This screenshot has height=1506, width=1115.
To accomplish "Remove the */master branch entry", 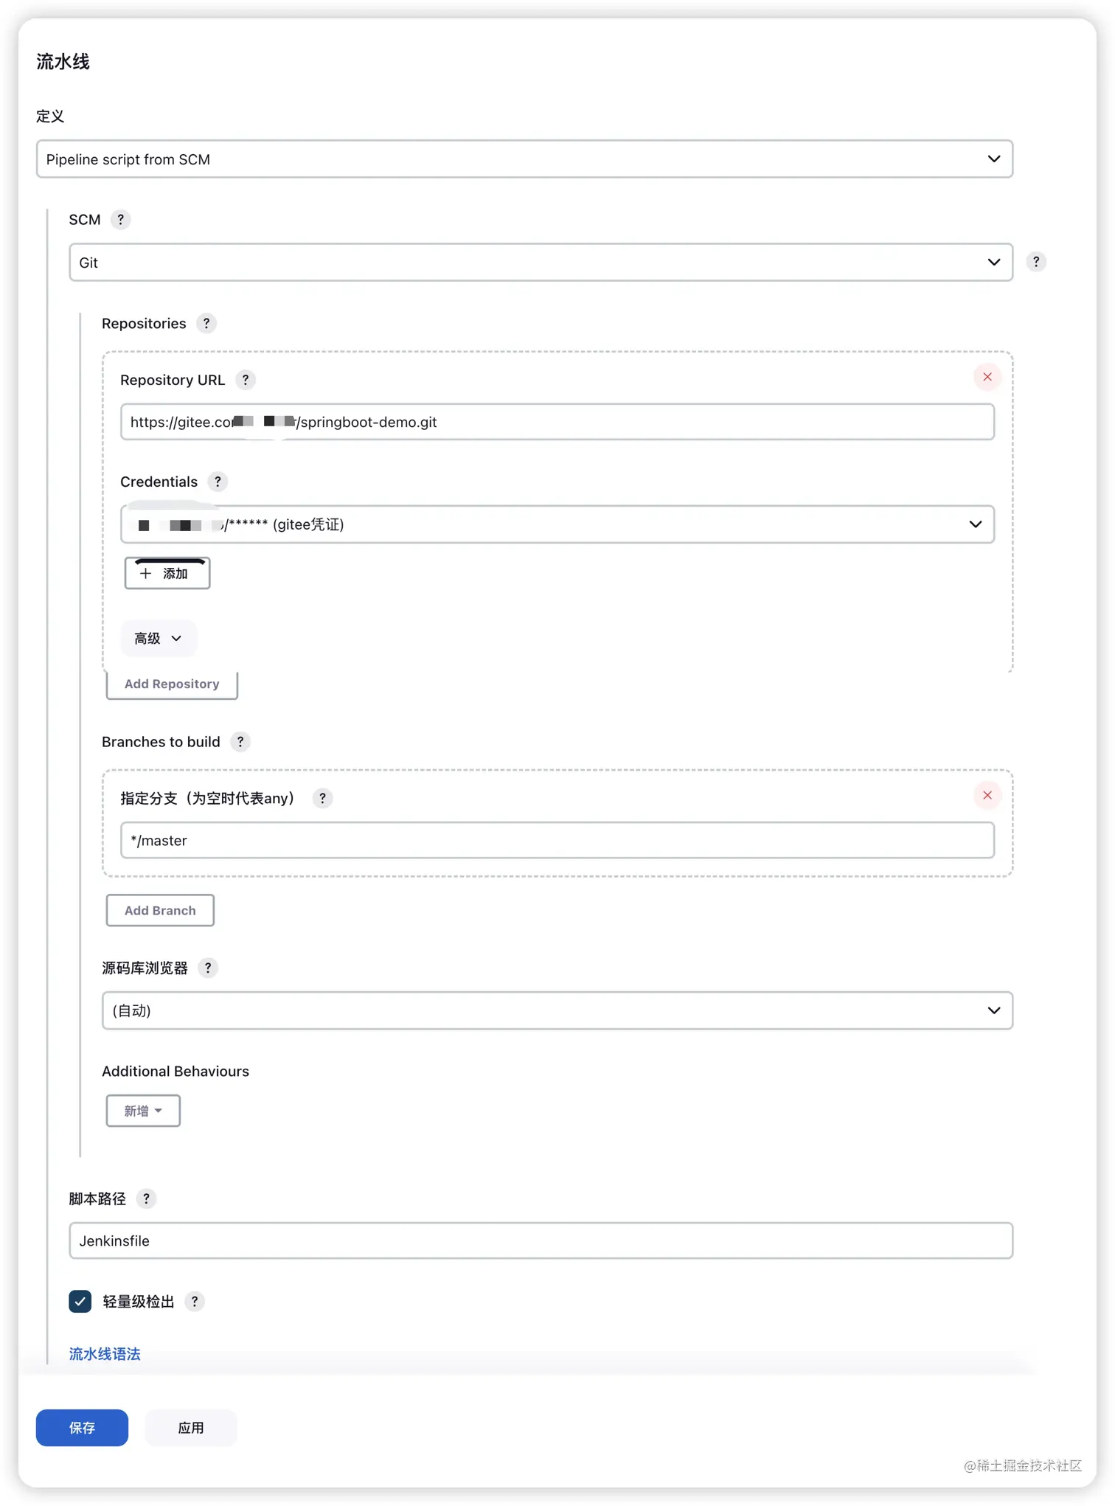I will [987, 795].
